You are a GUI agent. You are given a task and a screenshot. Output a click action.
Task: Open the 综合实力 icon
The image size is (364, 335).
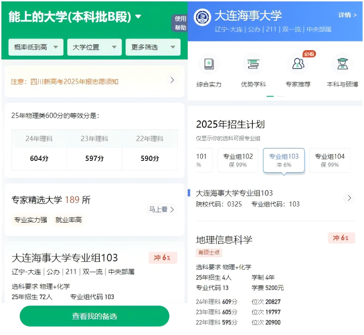209,64
